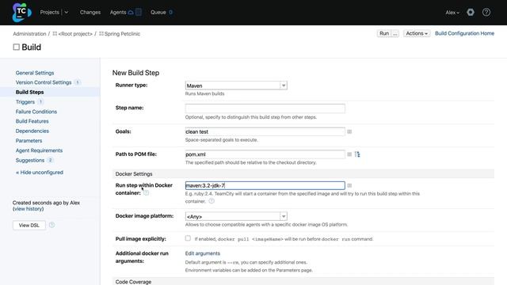Click Edit arguments link

coord(203,253)
